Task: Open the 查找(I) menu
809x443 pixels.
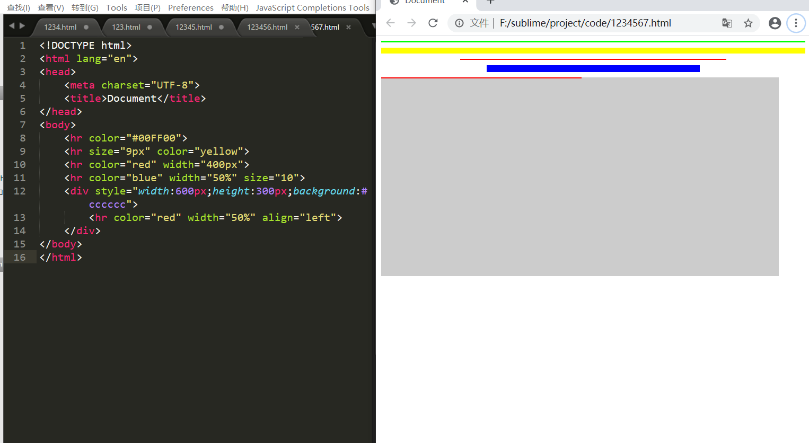Action: (19, 7)
